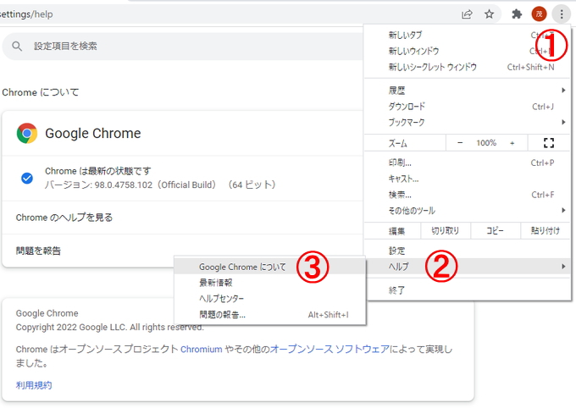Choose 問題の報告... in submenu
The width and height of the screenshot is (576, 419).
[x=270, y=315]
